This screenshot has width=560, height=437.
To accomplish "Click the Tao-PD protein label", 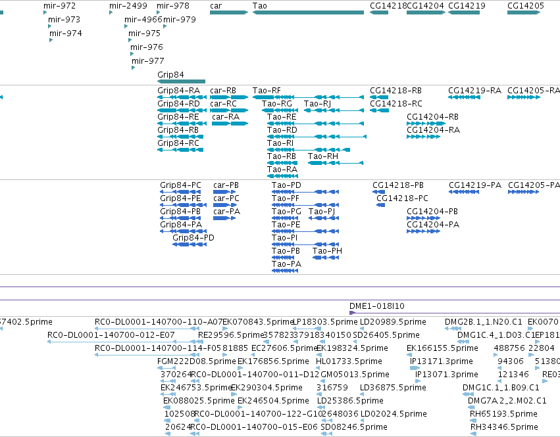I will [x=286, y=185].
